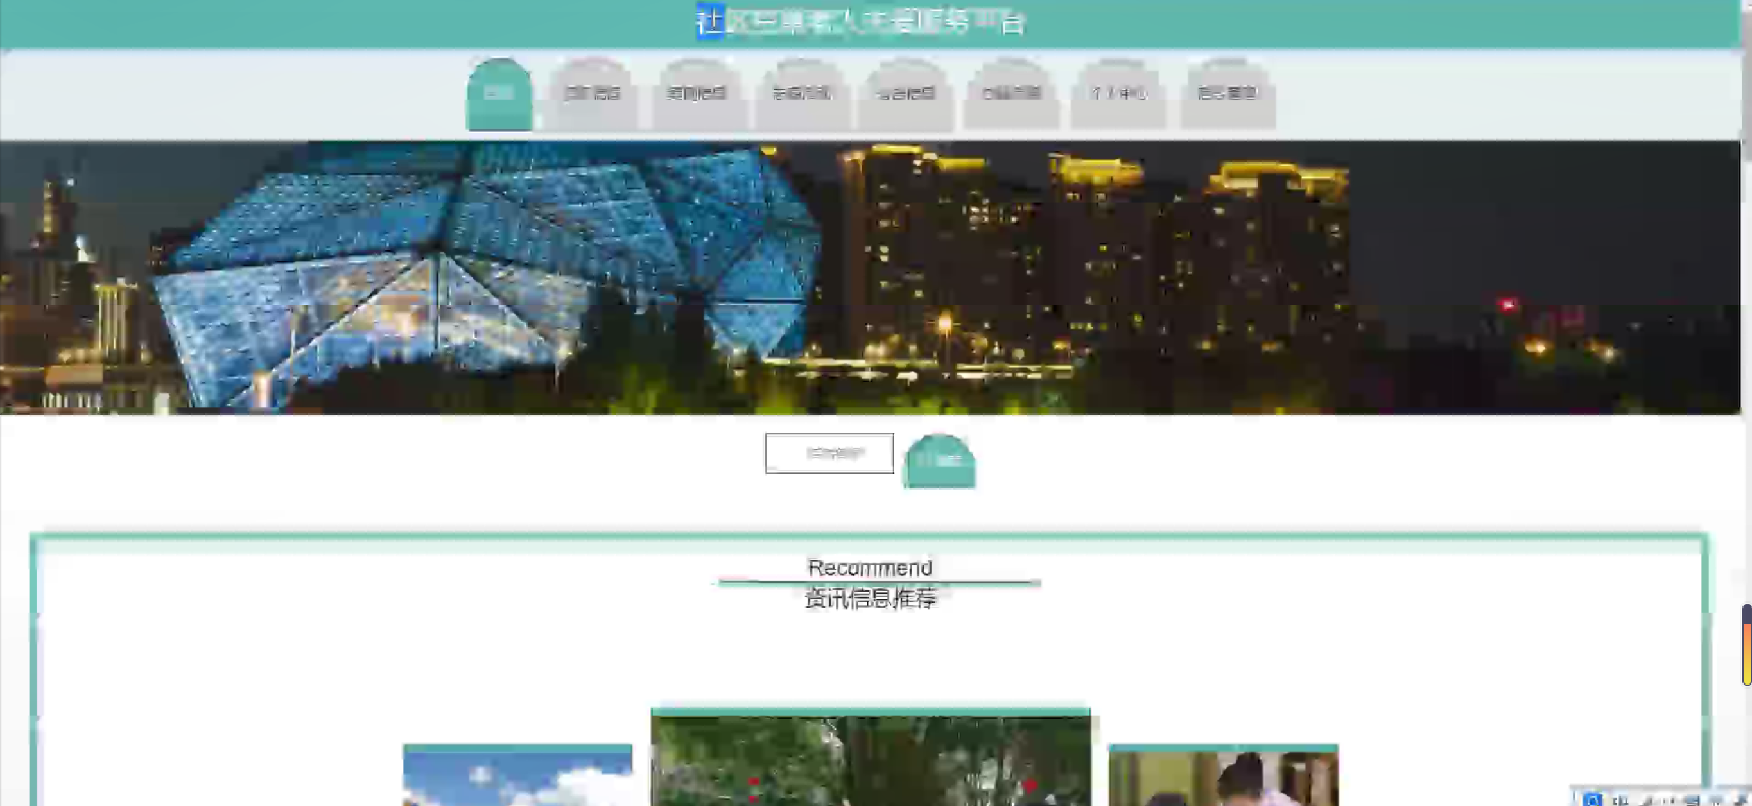This screenshot has height=806, width=1752.
Task: Click the page vertical scrollbar thumb
Action: (x=1746, y=81)
